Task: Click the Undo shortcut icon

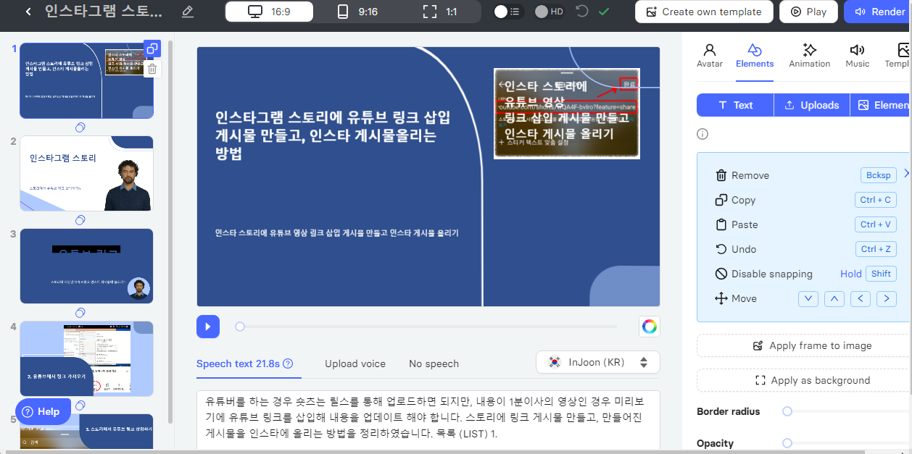Action: click(x=721, y=249)
